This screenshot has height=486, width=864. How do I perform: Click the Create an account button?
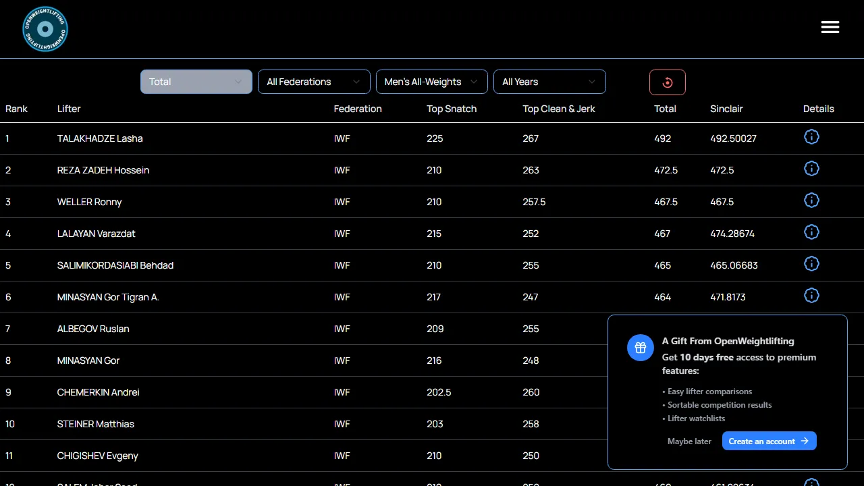[x=769, y=441]
